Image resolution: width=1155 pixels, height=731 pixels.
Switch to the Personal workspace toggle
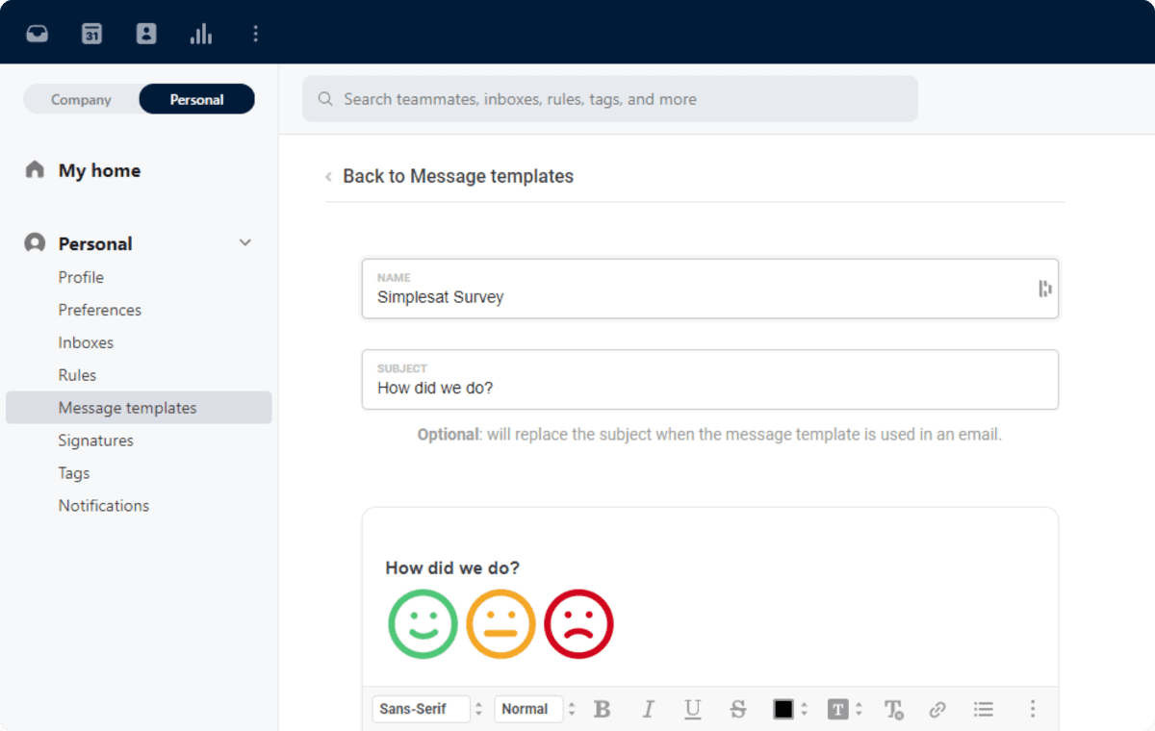[x=196, y=98]
